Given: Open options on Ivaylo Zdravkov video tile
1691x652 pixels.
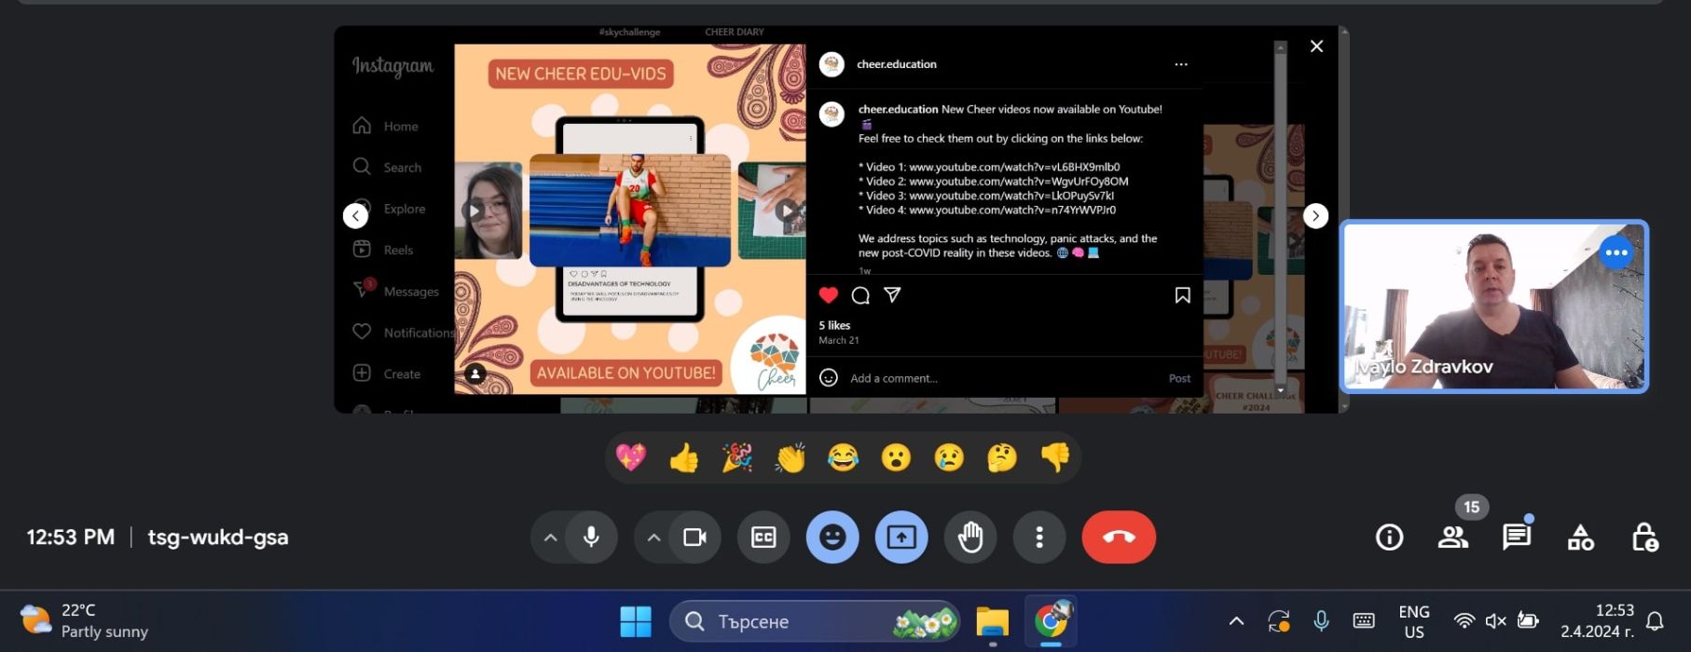Looking at the screenshot, I should pyautogui.click(x=1616, y=252).
